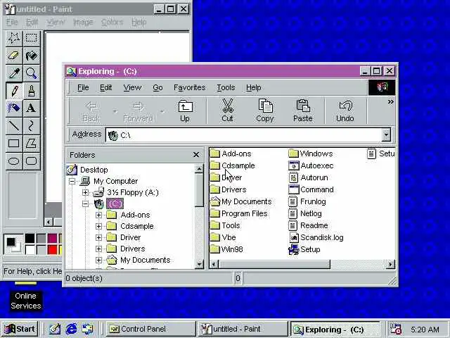450x338 pixels.
Task: Open the Edit menu in Explorer
Action: tap(106, 87)
